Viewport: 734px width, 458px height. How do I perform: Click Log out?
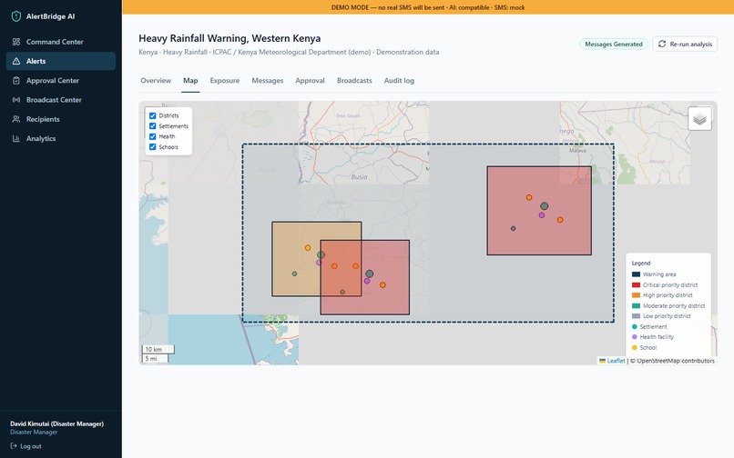(26, 446)
